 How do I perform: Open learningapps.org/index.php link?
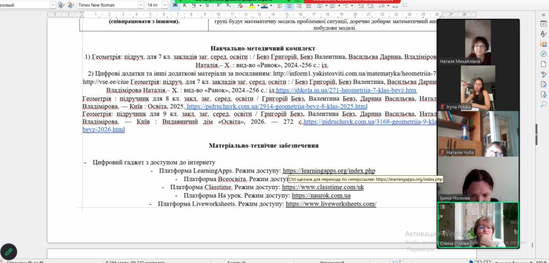tap(329, 171)
